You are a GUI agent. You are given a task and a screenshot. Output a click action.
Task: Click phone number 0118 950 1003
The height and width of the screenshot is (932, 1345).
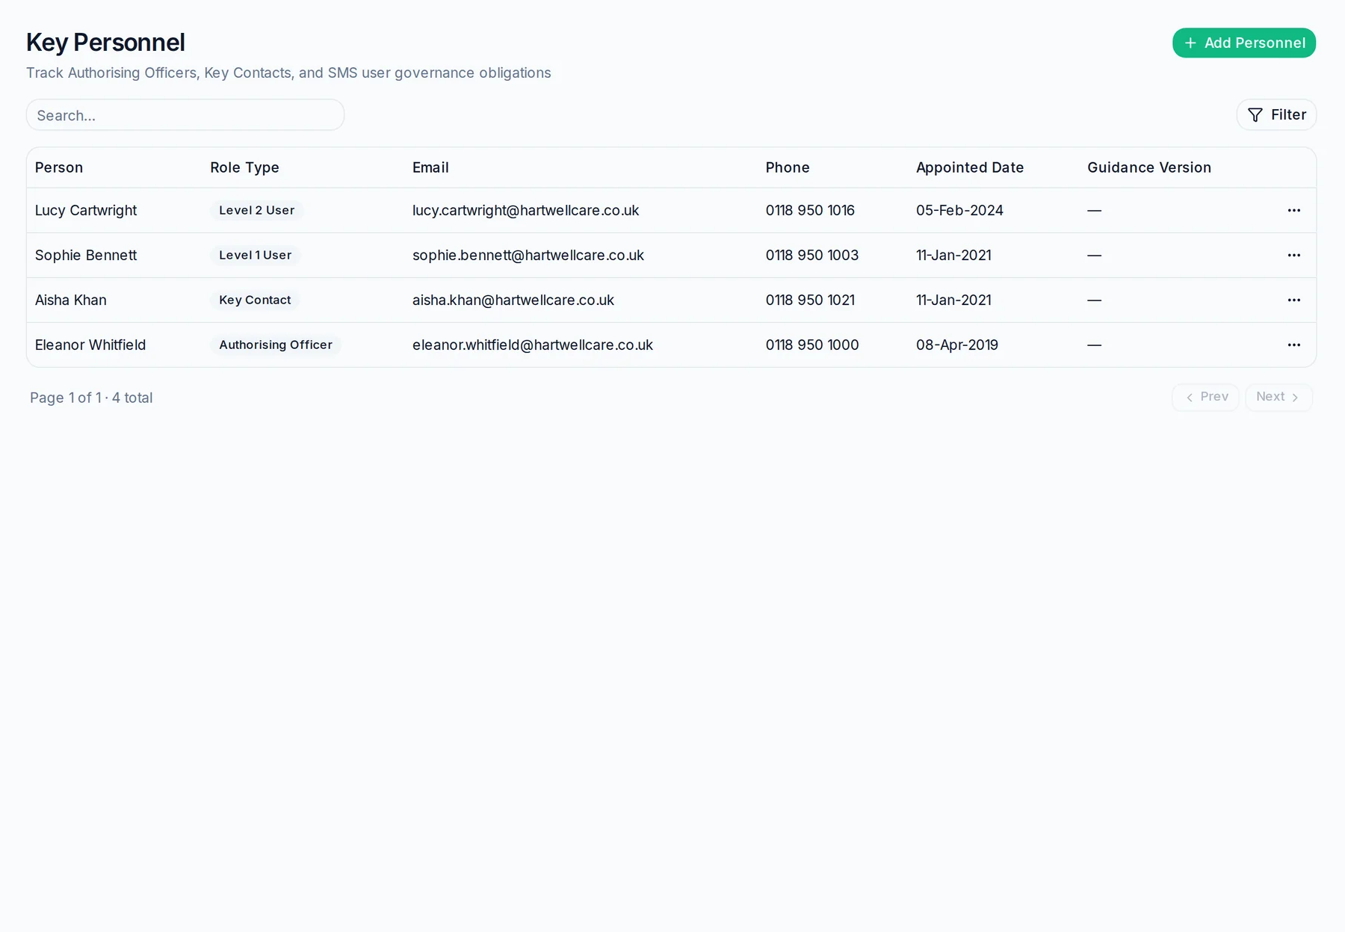coord(812,256)
